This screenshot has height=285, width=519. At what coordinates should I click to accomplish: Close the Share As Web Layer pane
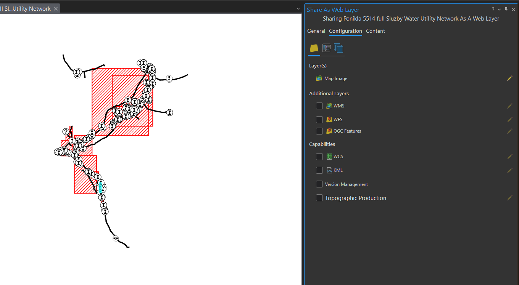tap(513, 10)
